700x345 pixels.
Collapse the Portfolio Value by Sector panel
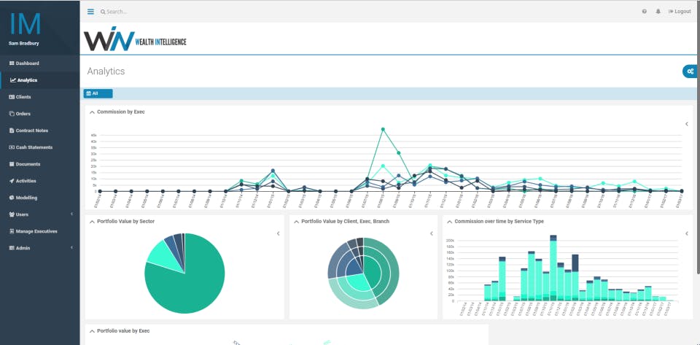point(93,222)
